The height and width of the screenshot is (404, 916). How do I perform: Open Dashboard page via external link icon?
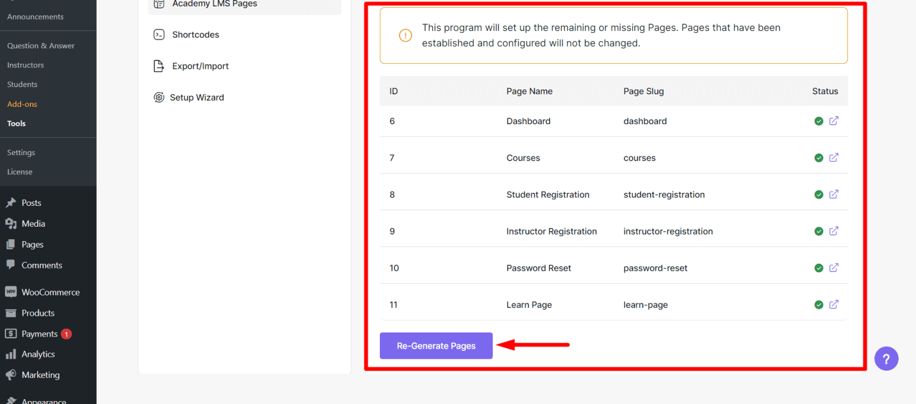pyautogui.click(x=834, y=121)
